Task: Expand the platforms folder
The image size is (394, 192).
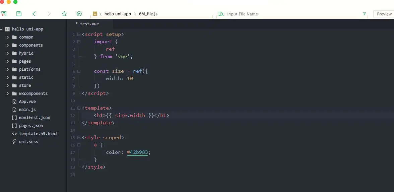Action: click(x=8, y=69)
